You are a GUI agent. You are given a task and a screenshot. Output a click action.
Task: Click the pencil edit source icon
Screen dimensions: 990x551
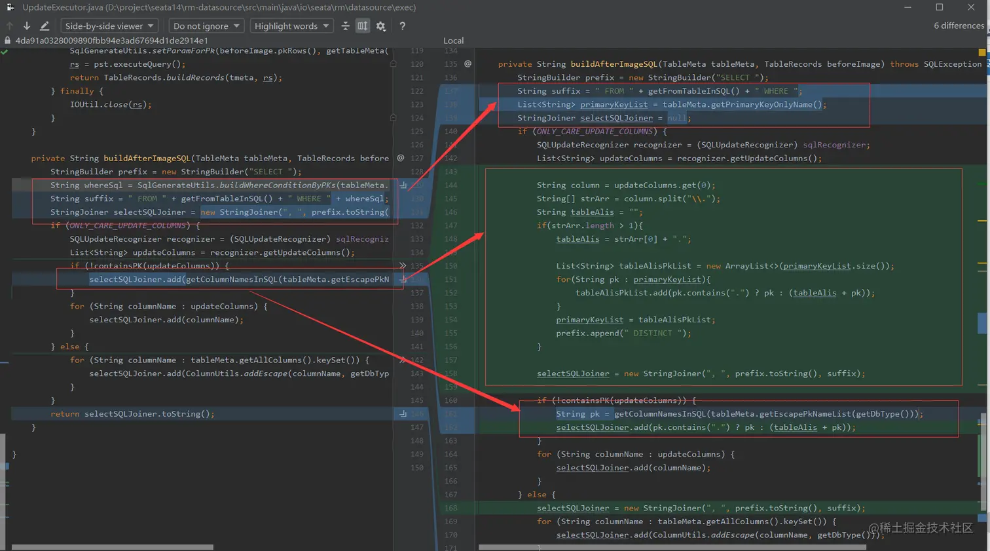45,26
